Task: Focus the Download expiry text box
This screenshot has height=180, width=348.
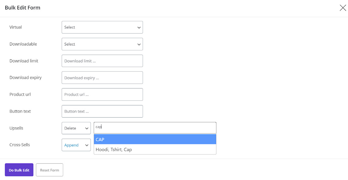Action: [x=102, y=78]
